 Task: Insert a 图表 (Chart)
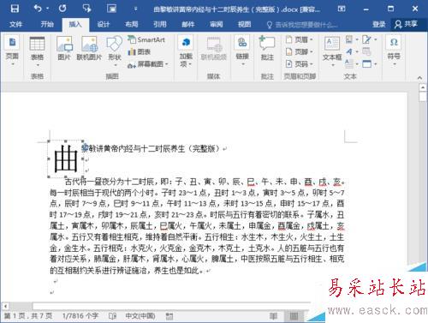140,51
